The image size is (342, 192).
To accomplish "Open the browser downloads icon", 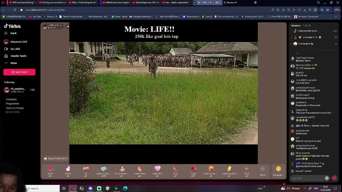I will (305, 10).
